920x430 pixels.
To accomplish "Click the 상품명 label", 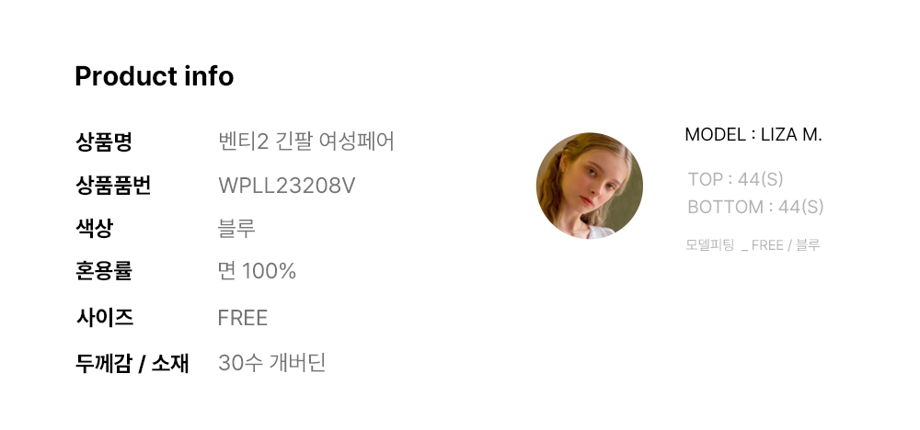I will (104, 141).
